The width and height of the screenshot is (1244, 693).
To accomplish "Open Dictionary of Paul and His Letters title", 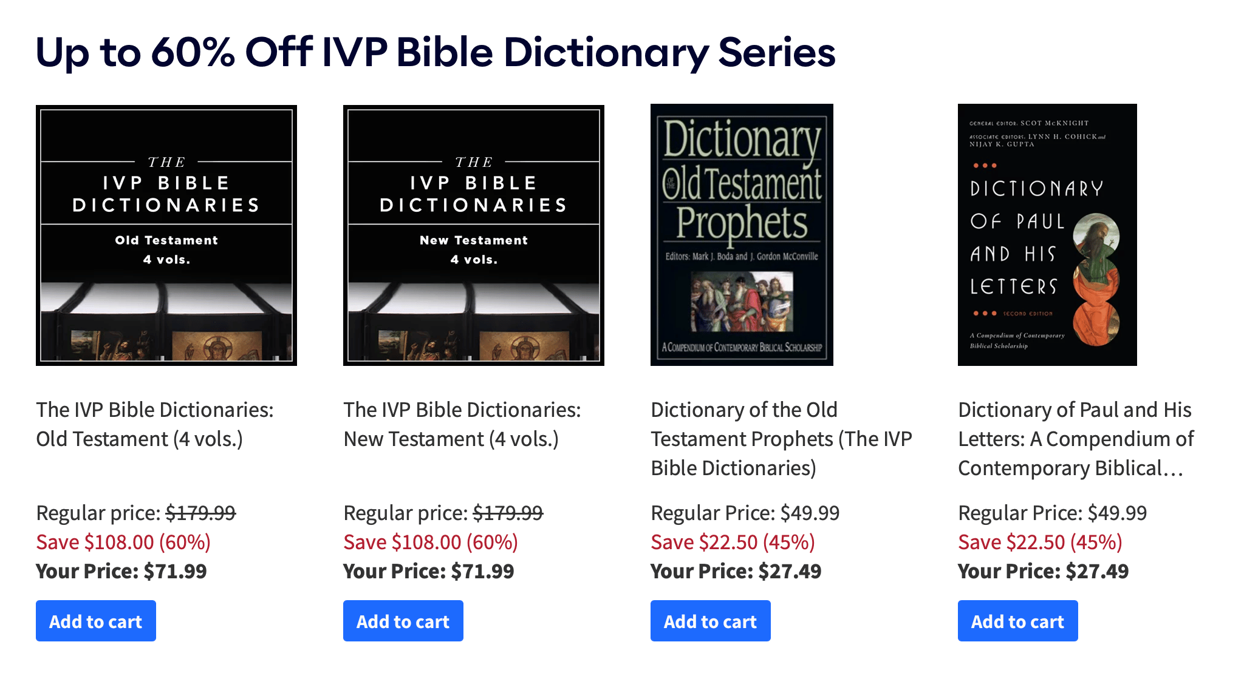I will 1076,439.
